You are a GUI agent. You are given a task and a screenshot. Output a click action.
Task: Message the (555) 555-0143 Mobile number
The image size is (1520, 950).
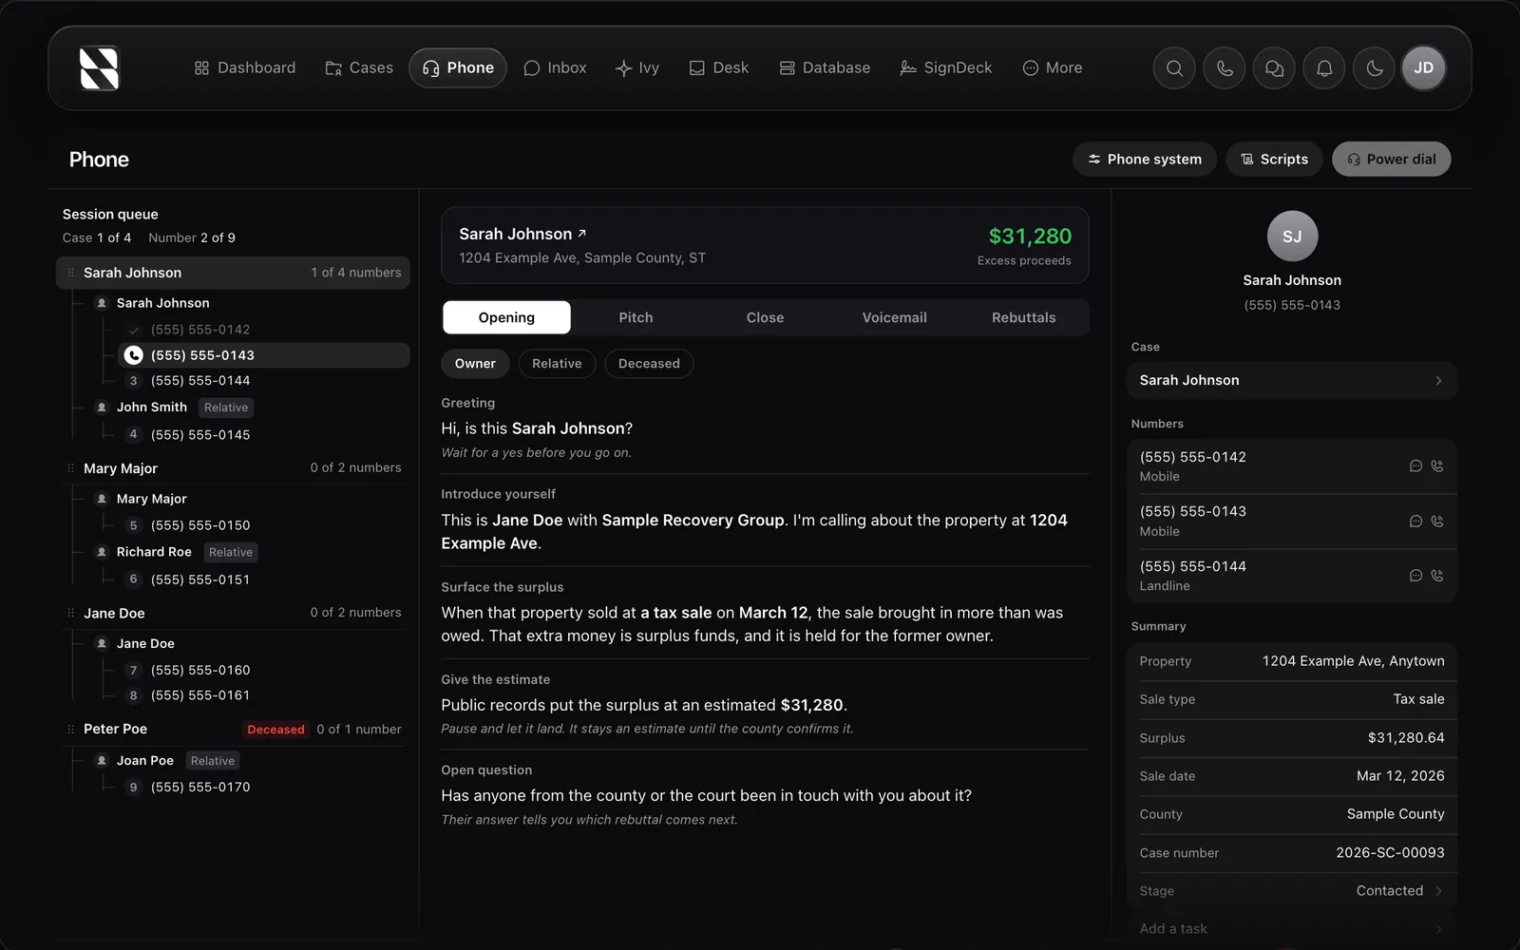(1415, 522)
